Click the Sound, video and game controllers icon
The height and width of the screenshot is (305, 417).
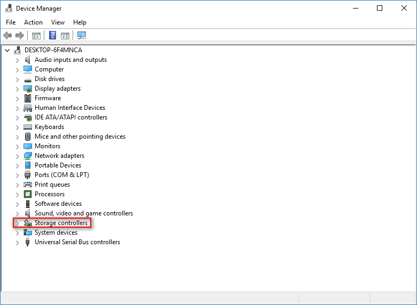pos(28,213)
